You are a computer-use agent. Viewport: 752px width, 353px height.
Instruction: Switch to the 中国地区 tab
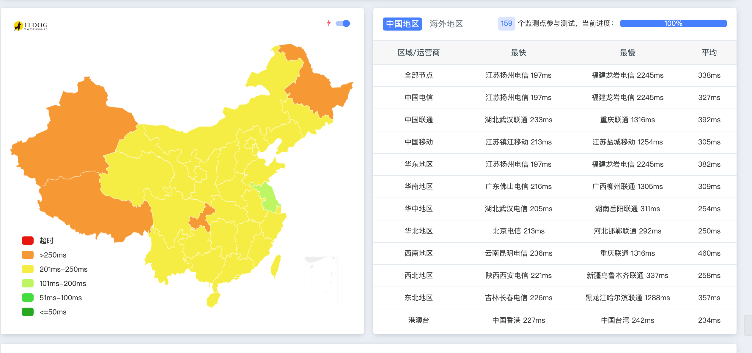click(x=402, y=24)
